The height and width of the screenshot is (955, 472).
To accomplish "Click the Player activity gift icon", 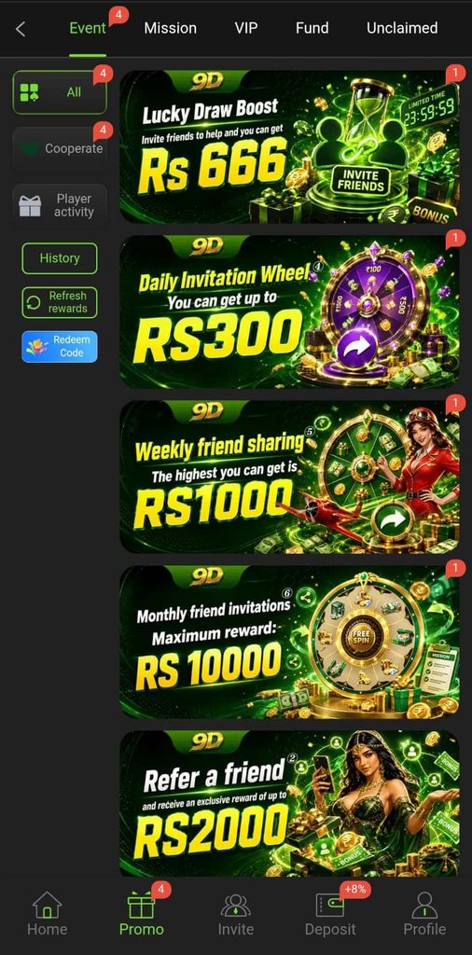I will [x=30, y=206].
